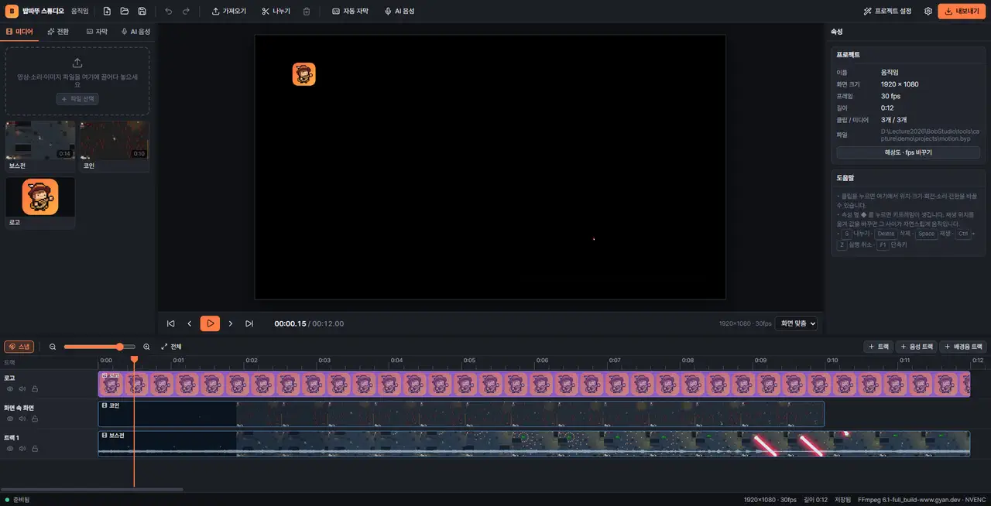Viewport: 991px width, 506px height.
Task: Switch to the 자막 tab
Action: pos(97,32)
